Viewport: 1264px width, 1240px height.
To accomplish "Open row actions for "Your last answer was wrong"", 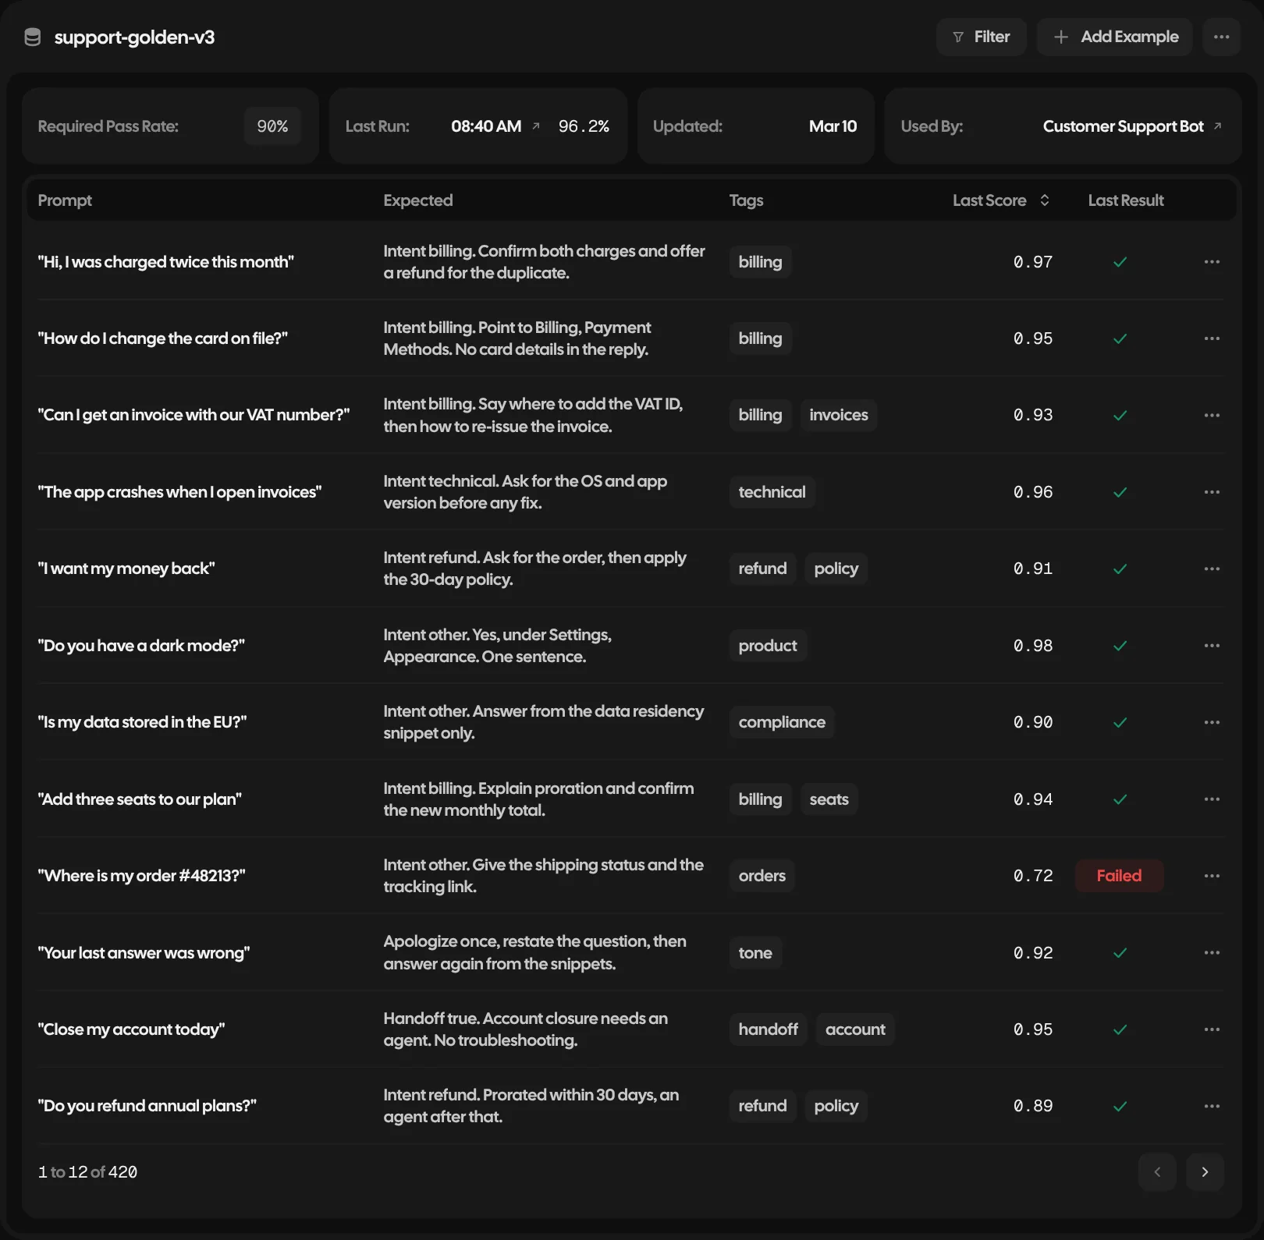I will pos(1212,953).
